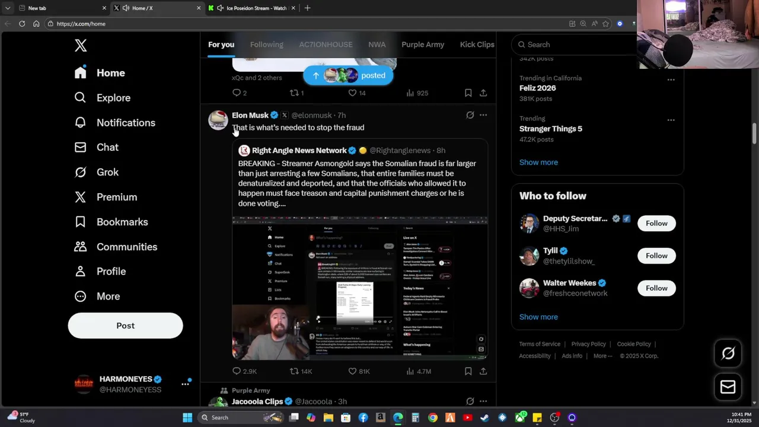This screenshot has height=427, width=759.
Task: Open Chat in the sidebar
Action: click(x=96, y=147)
